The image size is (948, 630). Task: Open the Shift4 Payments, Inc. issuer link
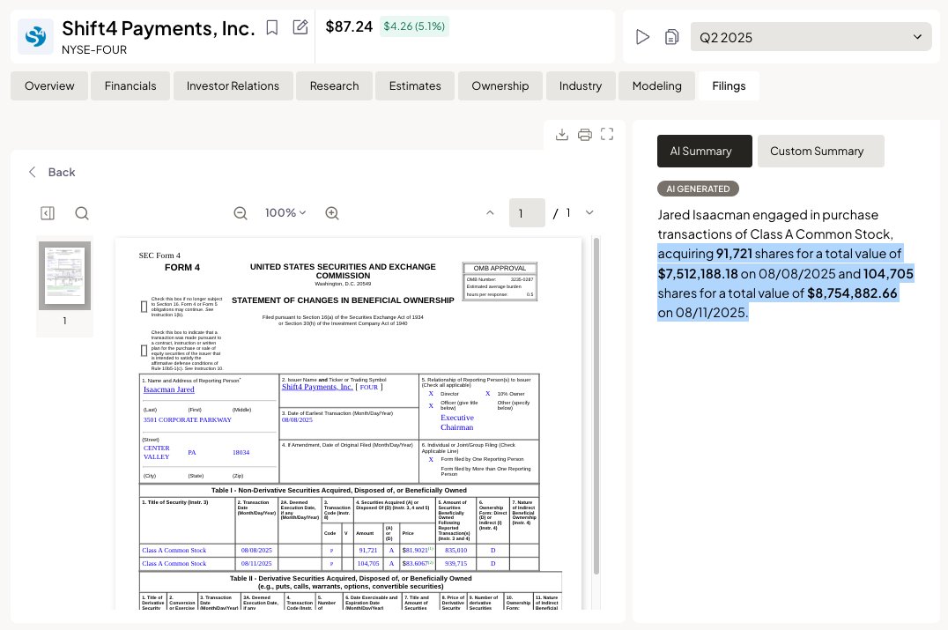tap(317, 387)
